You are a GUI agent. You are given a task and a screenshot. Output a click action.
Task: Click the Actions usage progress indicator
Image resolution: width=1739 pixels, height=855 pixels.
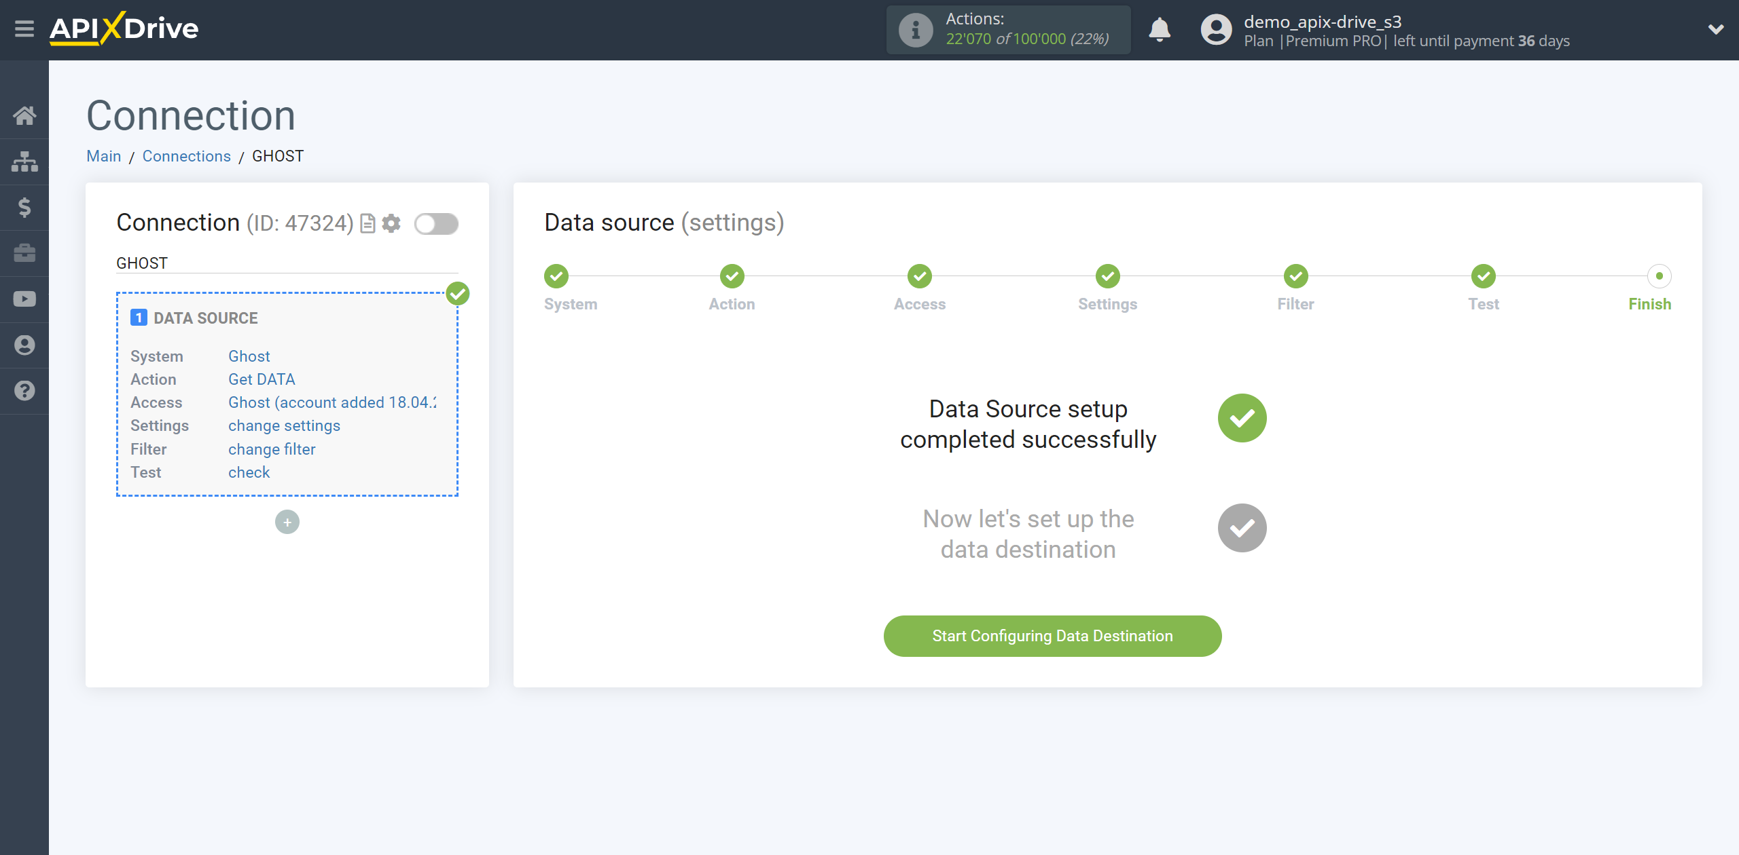1011,30
